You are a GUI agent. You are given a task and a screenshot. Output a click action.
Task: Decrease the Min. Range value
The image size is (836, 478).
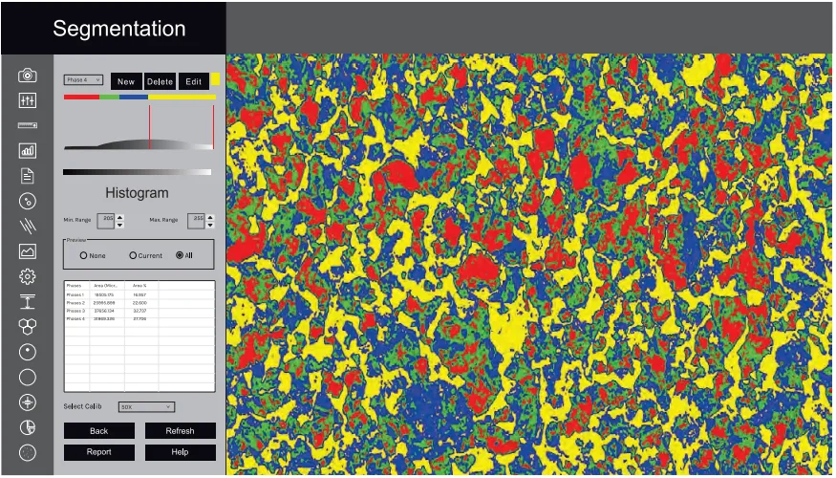(120, 225)
